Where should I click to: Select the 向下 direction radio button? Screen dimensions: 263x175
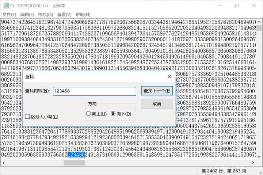tap(113, 114)
